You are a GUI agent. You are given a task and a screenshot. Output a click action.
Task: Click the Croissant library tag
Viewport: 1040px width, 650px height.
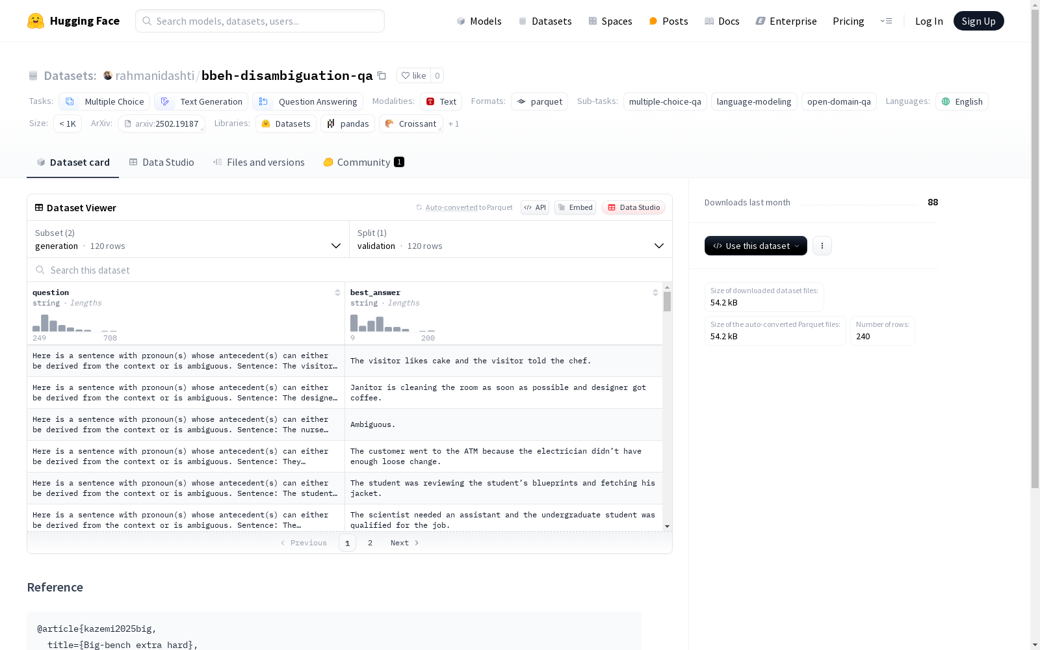(411, 123)
